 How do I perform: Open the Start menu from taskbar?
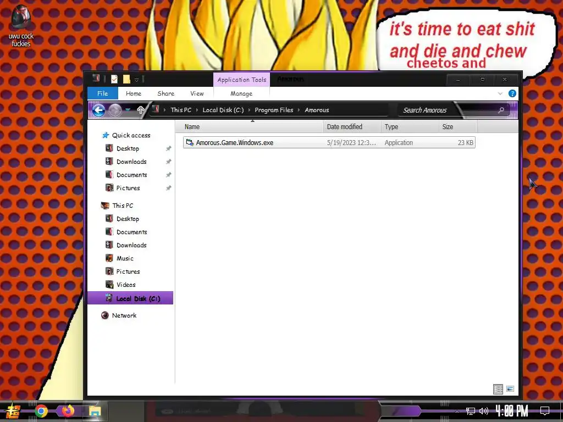pos(13,411)
